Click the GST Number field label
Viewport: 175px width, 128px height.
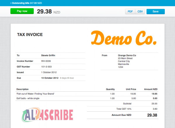click(x=23, y=67)
